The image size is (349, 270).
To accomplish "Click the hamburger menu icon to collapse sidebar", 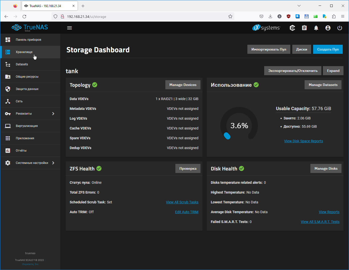I will (69, 28).
